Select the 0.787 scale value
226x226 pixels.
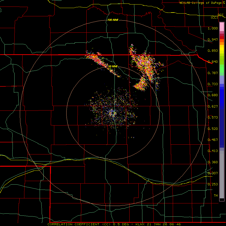[213, 73]
